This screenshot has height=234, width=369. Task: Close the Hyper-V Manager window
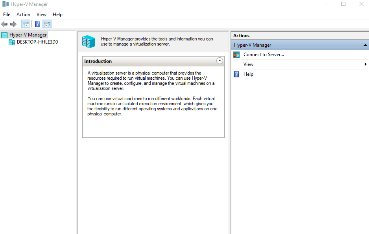(x=362, y=4)
